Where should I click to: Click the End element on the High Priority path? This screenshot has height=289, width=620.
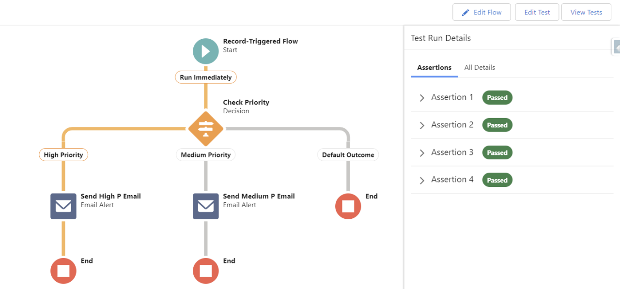(63, 271)
